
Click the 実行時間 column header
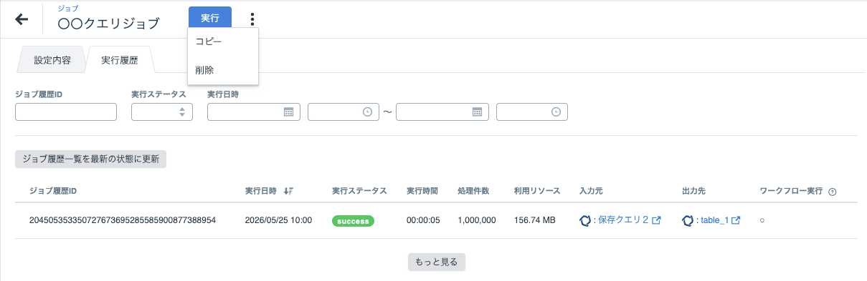pyautogui.click(x=422, y=191)
